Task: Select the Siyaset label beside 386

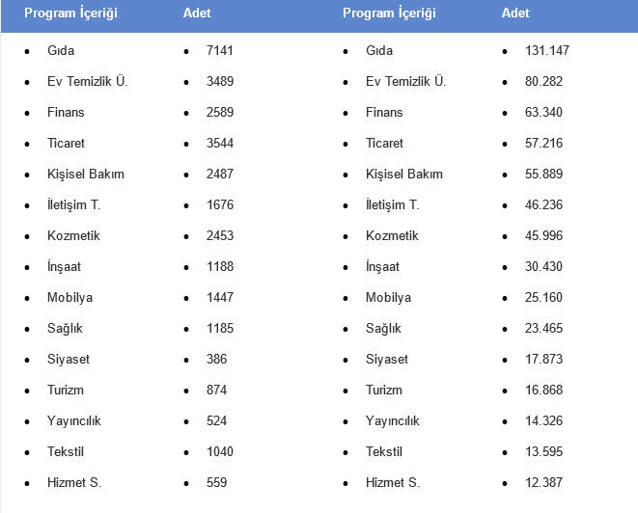Action: click(x=69, y=359)
